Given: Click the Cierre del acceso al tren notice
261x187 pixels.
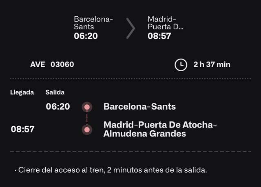Looking at the screenshot, I should point(113,170).
